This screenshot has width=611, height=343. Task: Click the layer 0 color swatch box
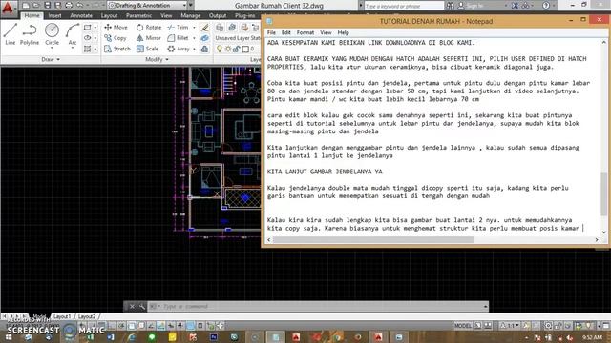245,49
